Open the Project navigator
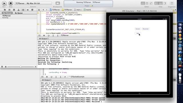Image resolution: width=183 pixels, height=103 pixels. pos(5,10)
